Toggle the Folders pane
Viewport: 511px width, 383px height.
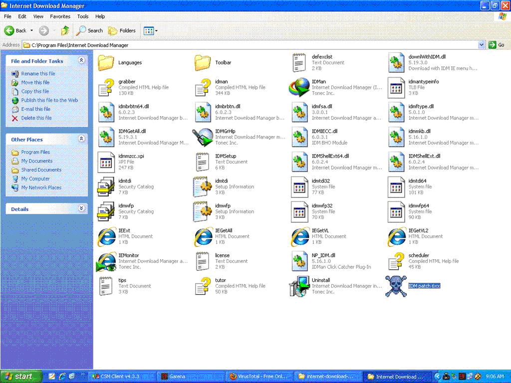click(122, 30)
